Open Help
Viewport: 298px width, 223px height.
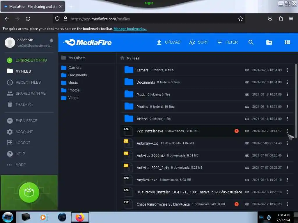(16, 154)
